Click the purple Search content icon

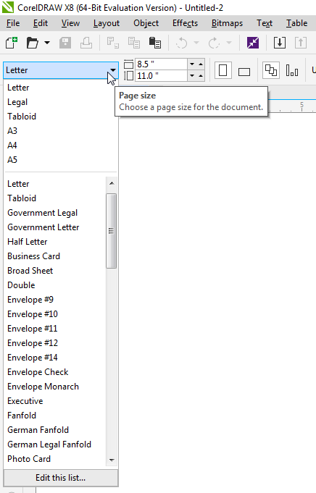[253, 43]
